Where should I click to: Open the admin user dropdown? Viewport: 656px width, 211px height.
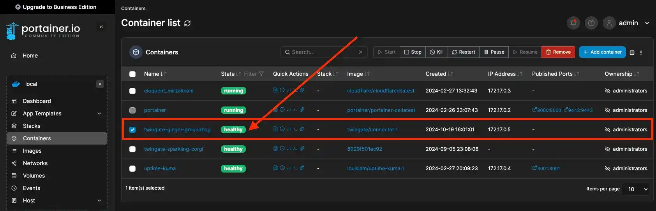647,23
